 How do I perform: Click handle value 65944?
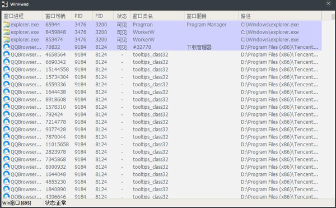click(53, 25)
